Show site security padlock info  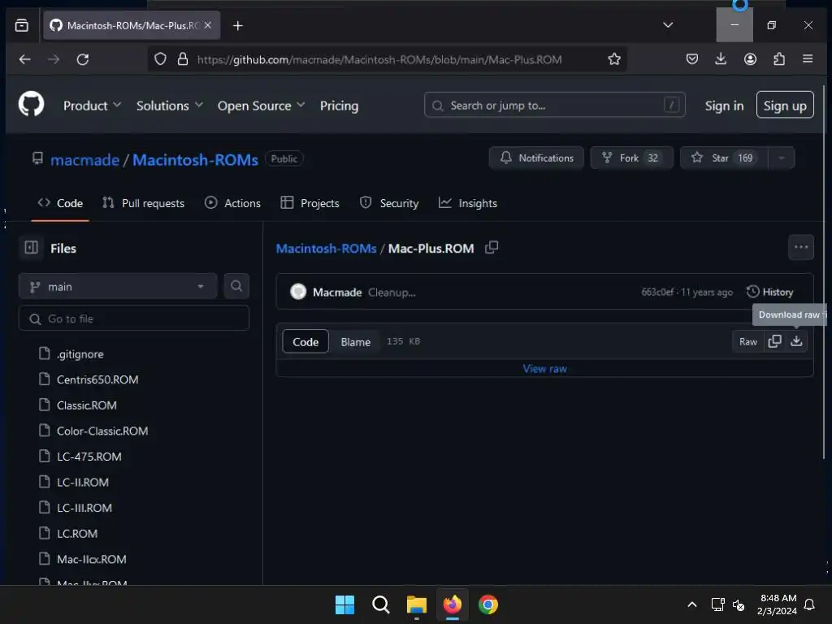(183, 58)
